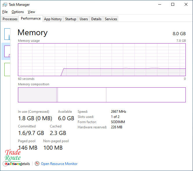
Task: Select the CPU graph thumbnail in sidebar
Action: 7,34
